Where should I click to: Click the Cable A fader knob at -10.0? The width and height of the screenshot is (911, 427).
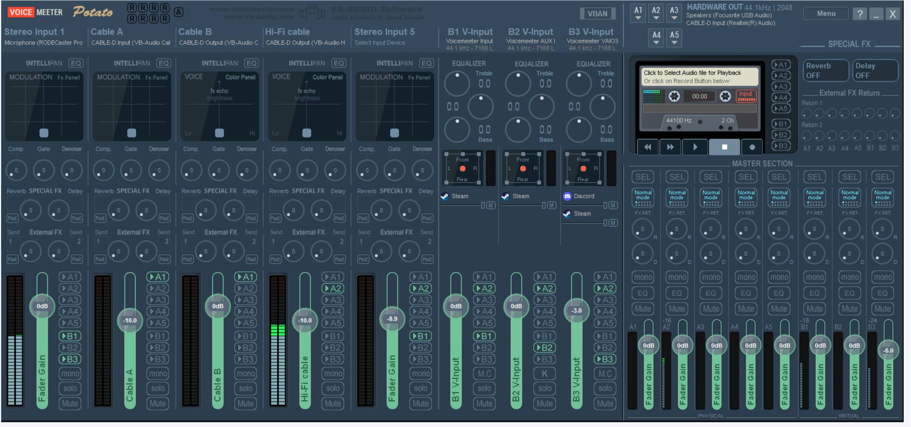pos(130,320)
